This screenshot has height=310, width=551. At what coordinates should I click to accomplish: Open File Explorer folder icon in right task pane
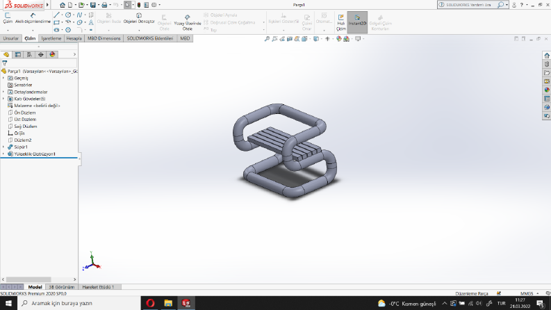coord(547,73)
